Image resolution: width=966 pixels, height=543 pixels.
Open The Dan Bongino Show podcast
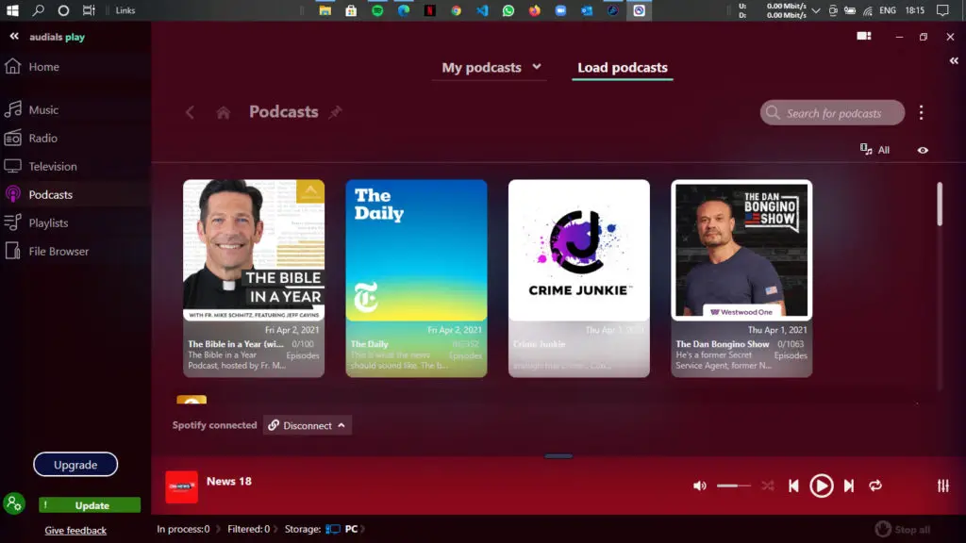pyautogui.click(x=741, y=278)
